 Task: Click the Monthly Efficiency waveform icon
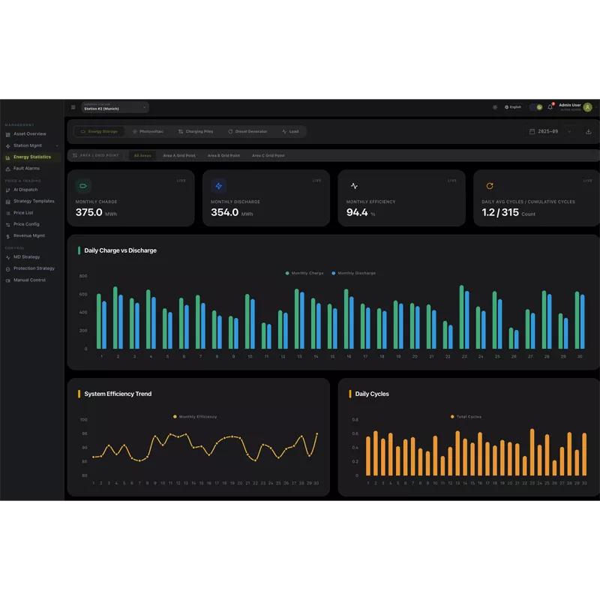pos(354,184)
